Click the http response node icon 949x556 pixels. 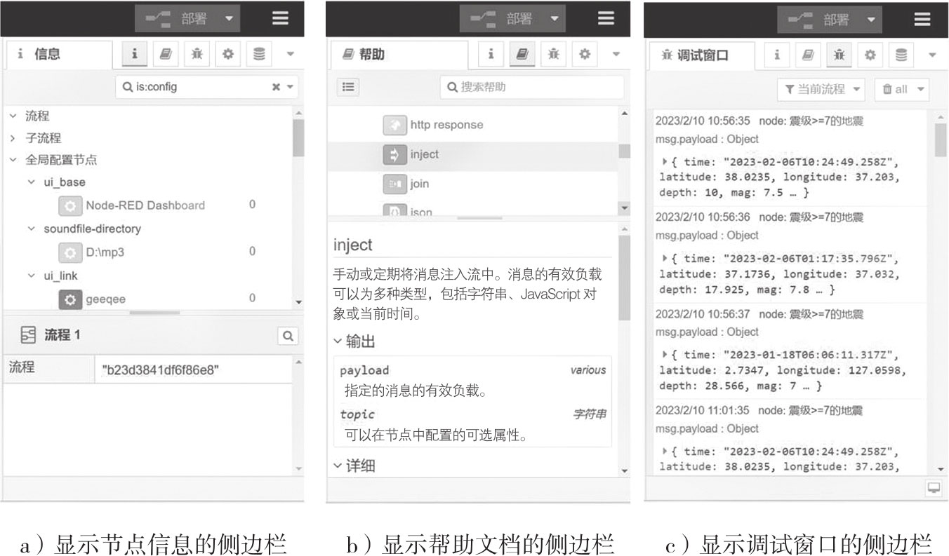coord(394,125)
